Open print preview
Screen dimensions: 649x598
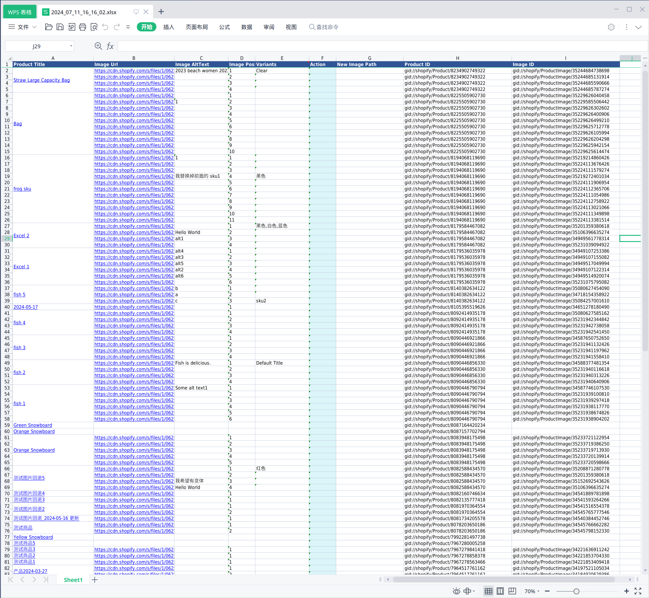(94, 27)
